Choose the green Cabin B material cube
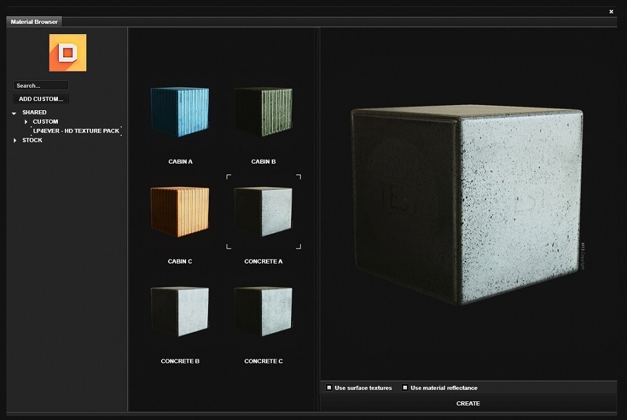Screen dimensions: 627x420 point(263,112)
